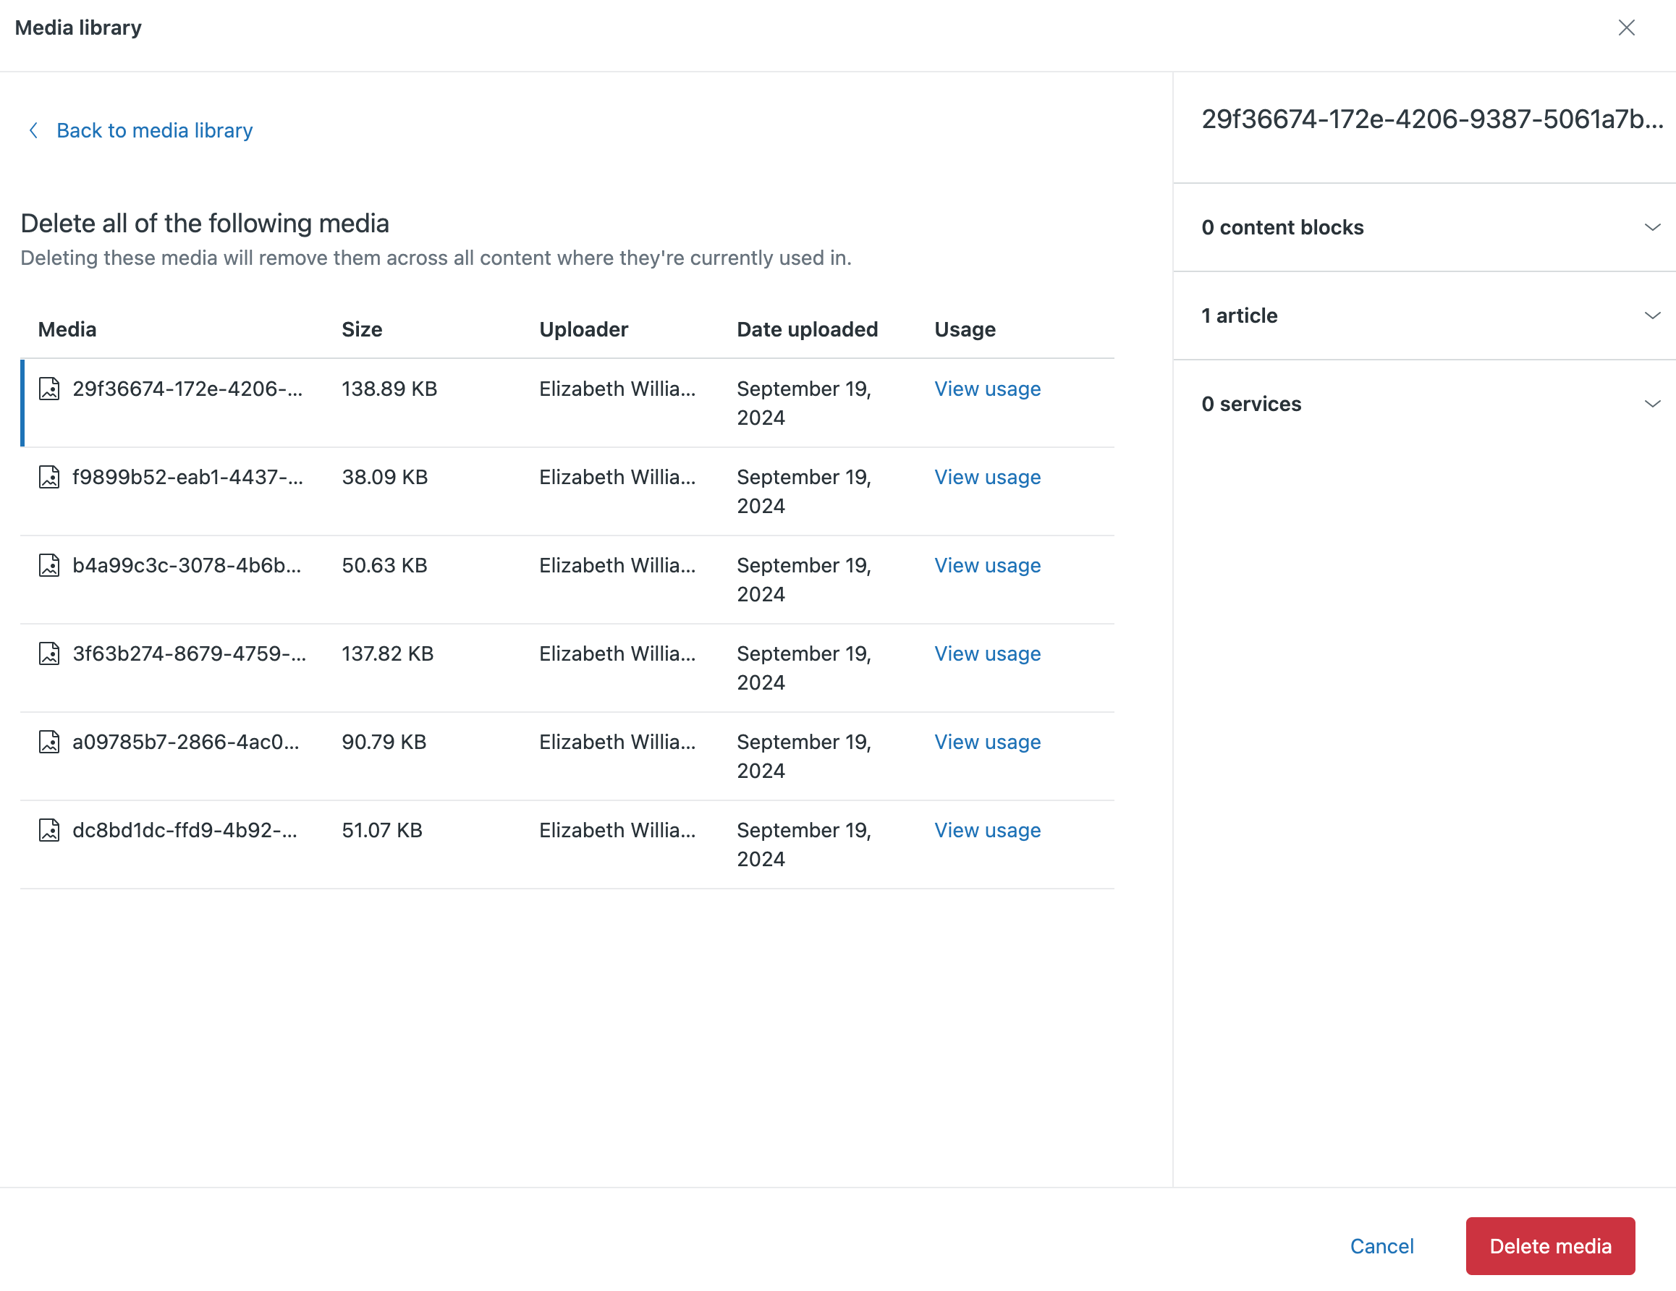Click the image icon beside dc8bd1dc media file
Screen dimensions: 1676x1291
[49, 830]
